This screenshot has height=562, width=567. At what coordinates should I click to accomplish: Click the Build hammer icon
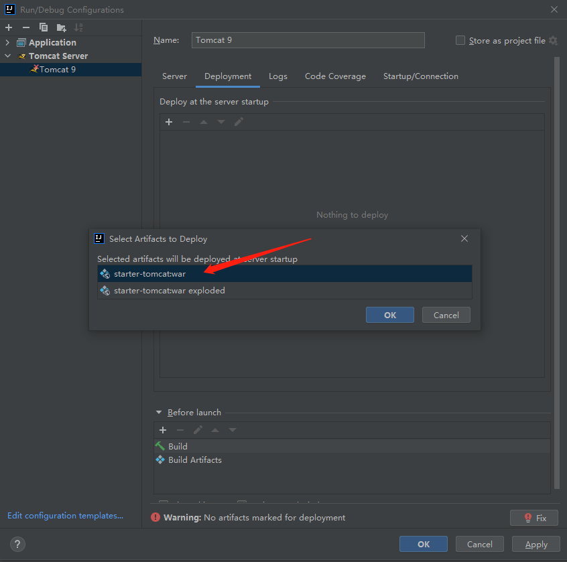coord(160,446)
